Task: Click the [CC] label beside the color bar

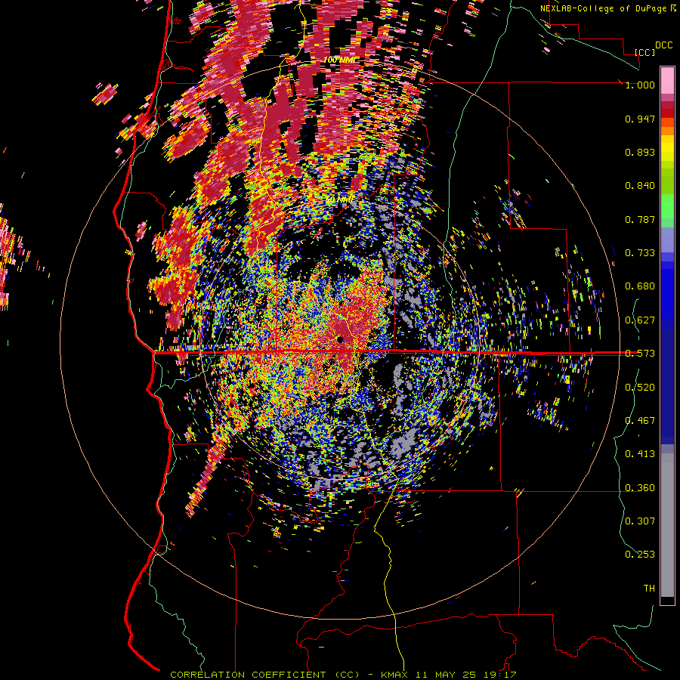Action: [x=644, y=52]
